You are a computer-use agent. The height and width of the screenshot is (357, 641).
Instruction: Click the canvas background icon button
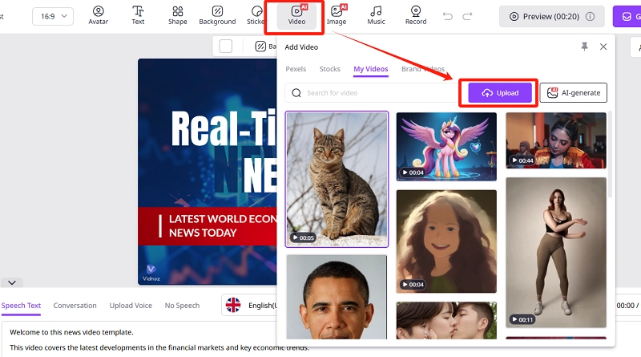coord(260,47)
